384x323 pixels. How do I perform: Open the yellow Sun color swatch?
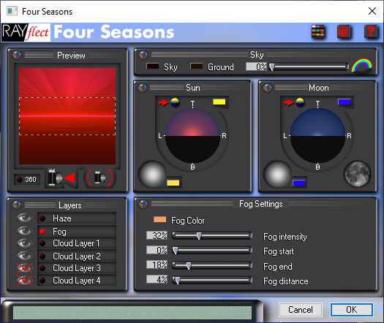tap(219, 102)
